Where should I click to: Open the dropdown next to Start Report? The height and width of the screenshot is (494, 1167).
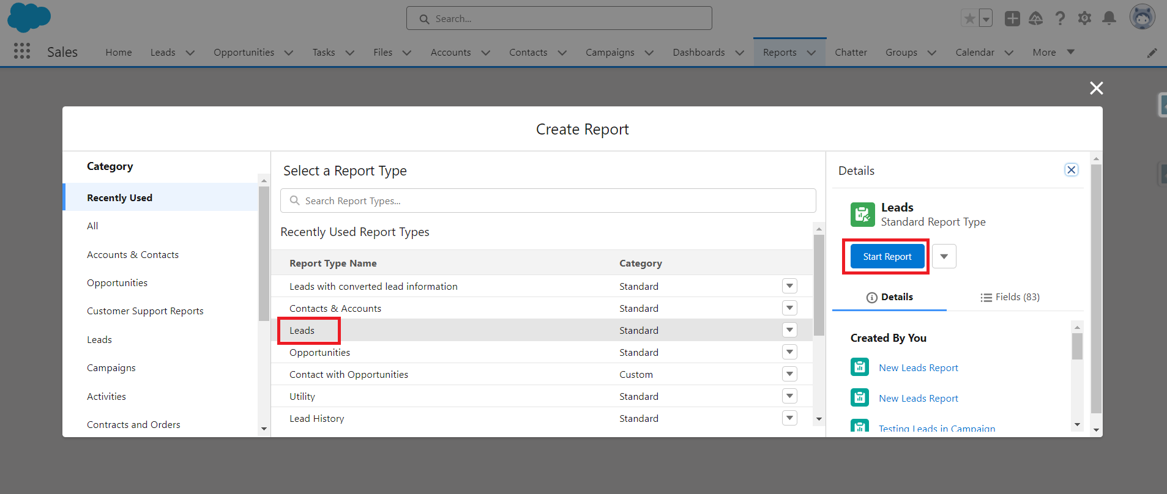click(x=944, y=256)
